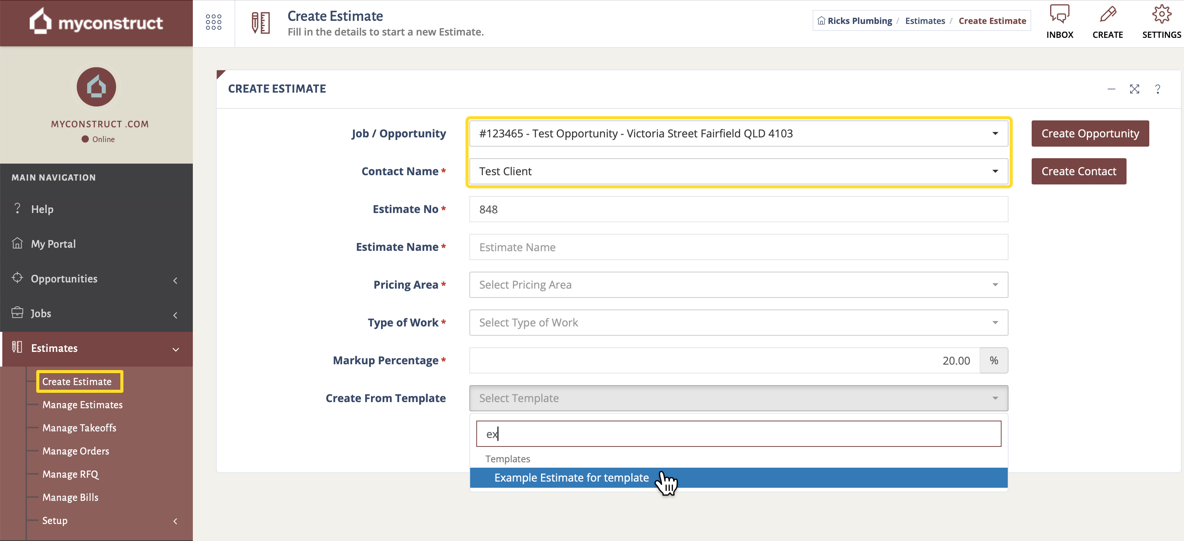Click Jobs briefcase icon
This screenshot has height=541, width=1184.
tap(17, 312)
